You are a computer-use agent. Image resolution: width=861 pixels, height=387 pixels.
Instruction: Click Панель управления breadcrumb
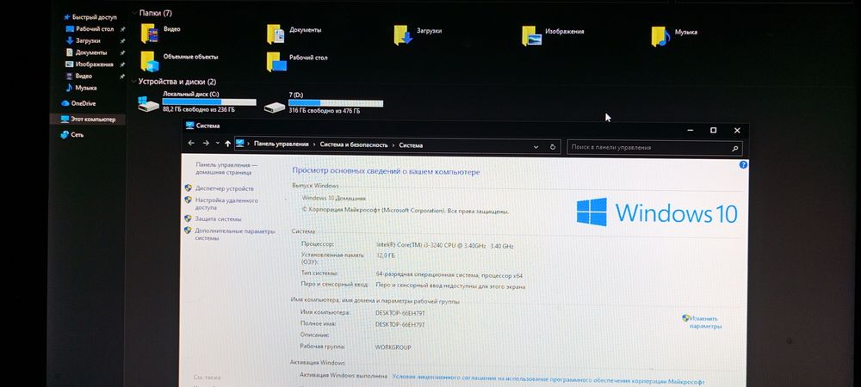tap(282, 144)
